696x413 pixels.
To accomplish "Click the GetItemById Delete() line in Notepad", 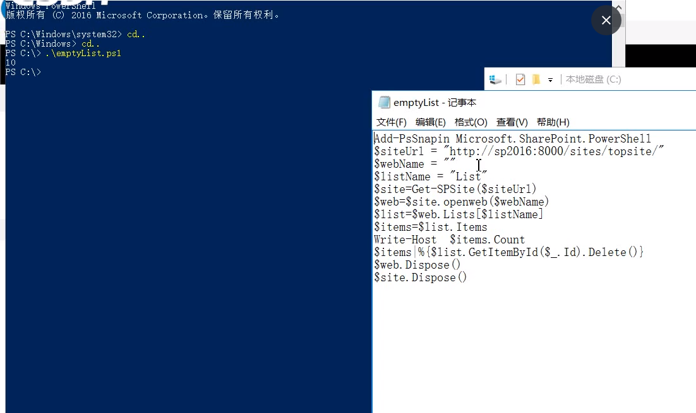I will (x=508, y=253).
